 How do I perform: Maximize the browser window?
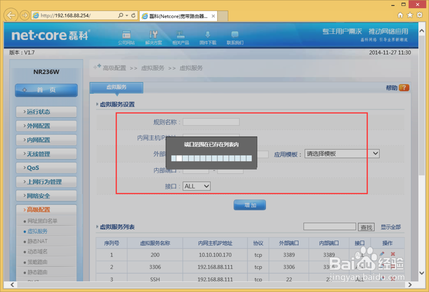(403, 4)
